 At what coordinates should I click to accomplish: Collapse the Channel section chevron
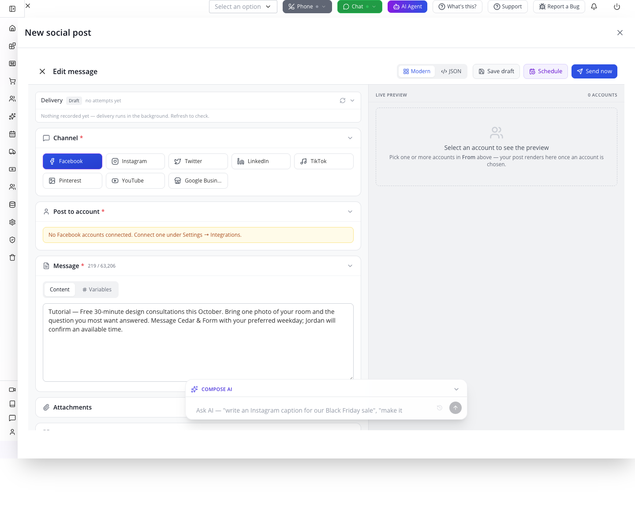click(350, 138)
